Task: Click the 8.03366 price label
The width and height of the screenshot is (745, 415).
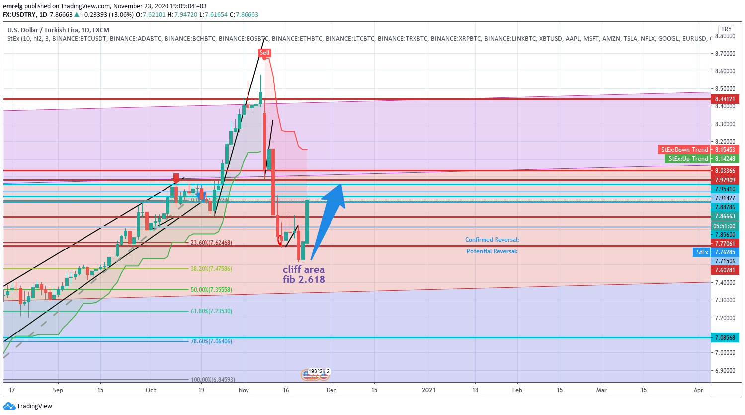Action: pyautogui.click(x=725, y=171)
